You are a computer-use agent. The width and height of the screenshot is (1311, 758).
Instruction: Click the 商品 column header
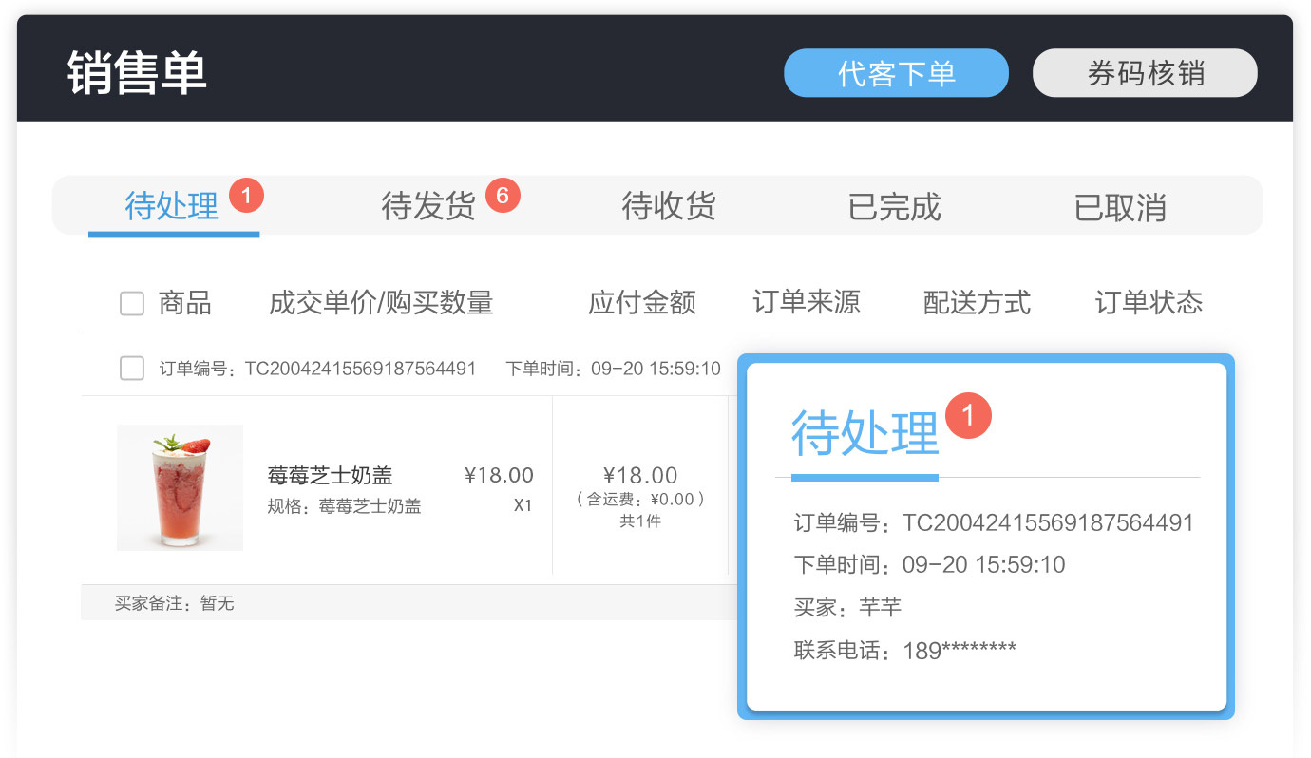click(x=187, y=302)
